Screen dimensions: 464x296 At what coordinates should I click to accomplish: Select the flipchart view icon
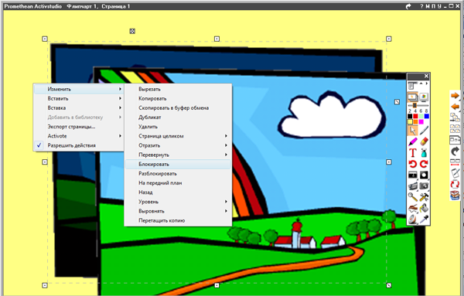[x=412, y=97]
